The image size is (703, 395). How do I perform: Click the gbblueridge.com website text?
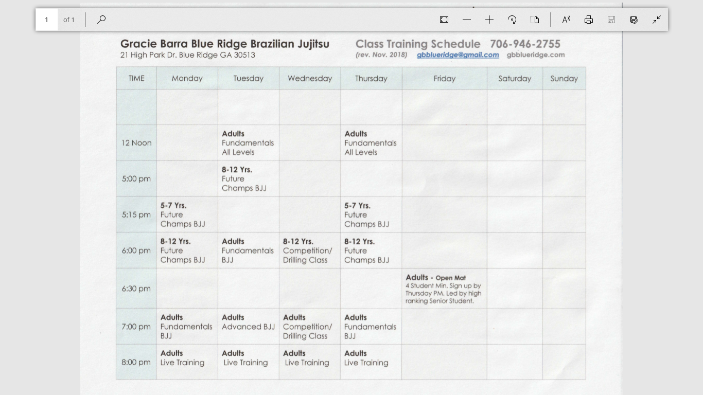[x=536, y=55]
